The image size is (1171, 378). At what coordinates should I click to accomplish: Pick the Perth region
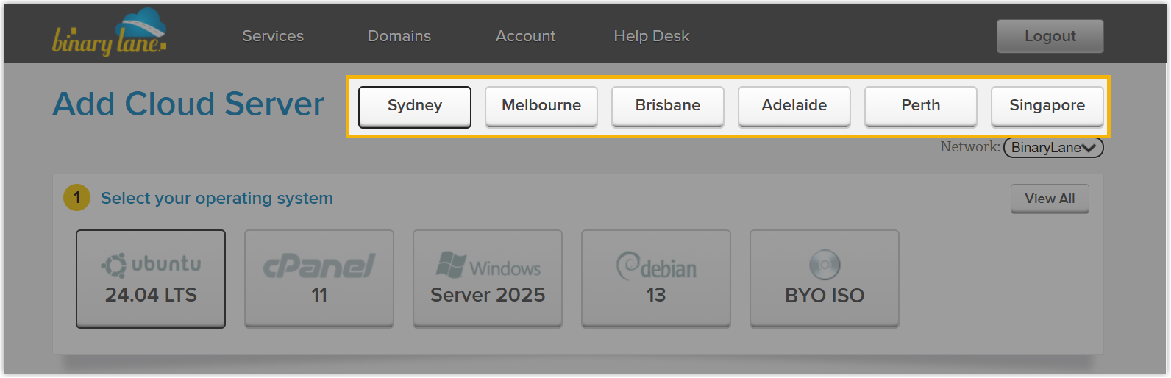[x=921, y=107]
